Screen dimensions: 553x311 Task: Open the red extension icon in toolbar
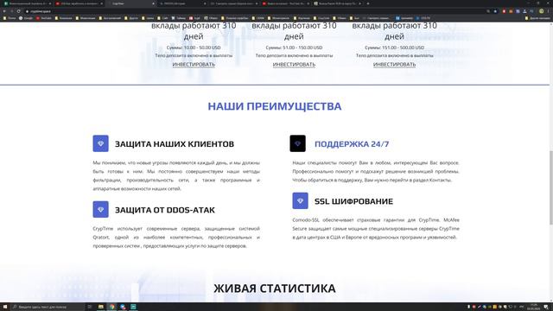coord(504,11)
